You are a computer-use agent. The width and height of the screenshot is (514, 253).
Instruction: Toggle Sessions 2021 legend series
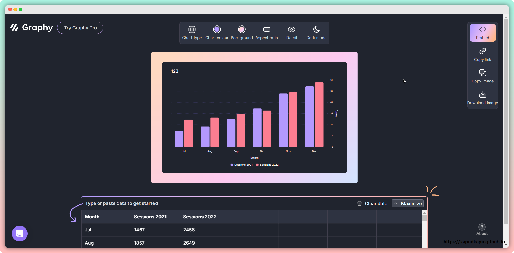241,165
